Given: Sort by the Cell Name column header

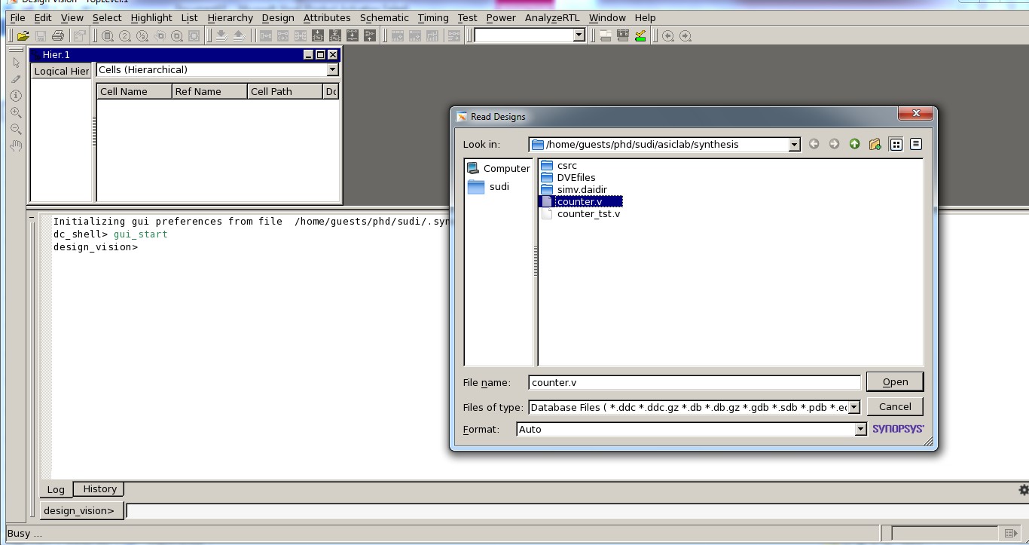Looking at the screenshot, I should tap(134, 91).
